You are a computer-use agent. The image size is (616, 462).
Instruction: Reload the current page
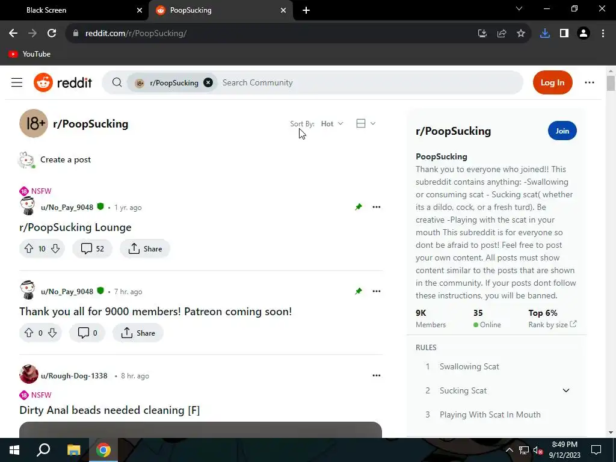52,34
